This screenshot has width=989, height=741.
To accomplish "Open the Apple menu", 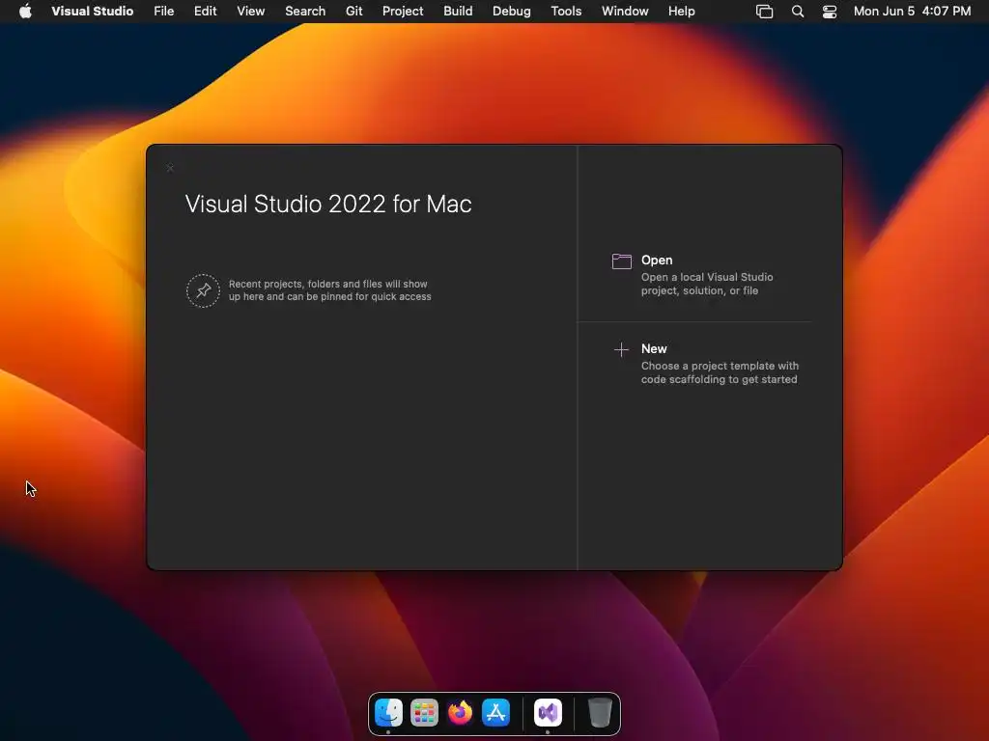I will click(x=25, y=12).
